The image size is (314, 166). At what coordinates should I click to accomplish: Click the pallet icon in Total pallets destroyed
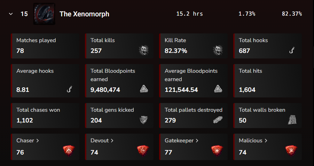[x=218, y=120]
